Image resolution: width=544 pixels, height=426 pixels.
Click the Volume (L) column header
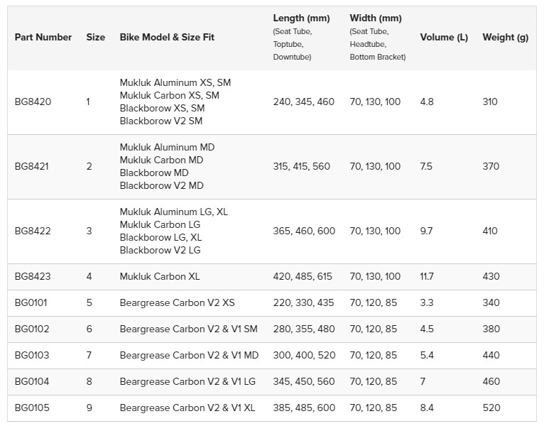tap(444, 38)
